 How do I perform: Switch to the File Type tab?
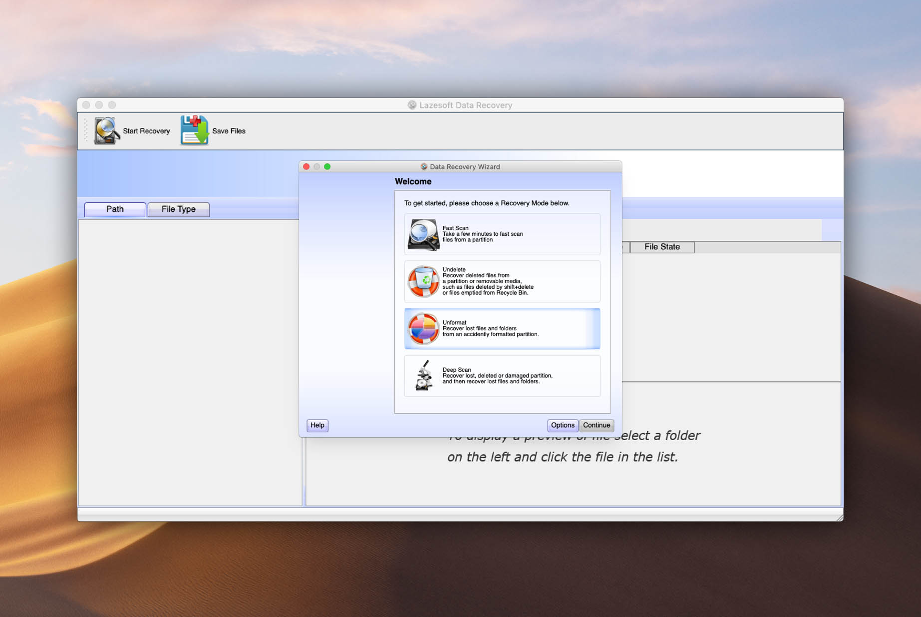pos(178,209)
